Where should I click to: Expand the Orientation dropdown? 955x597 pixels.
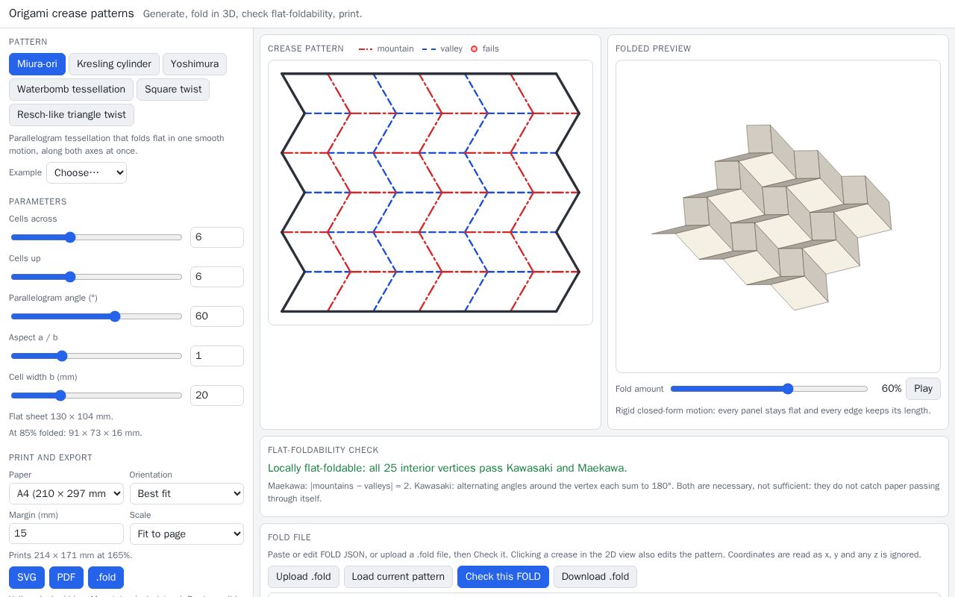click(187, 494)
